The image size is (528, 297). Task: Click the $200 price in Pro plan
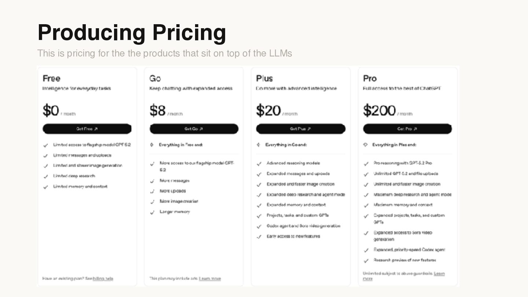pos(379,110)
